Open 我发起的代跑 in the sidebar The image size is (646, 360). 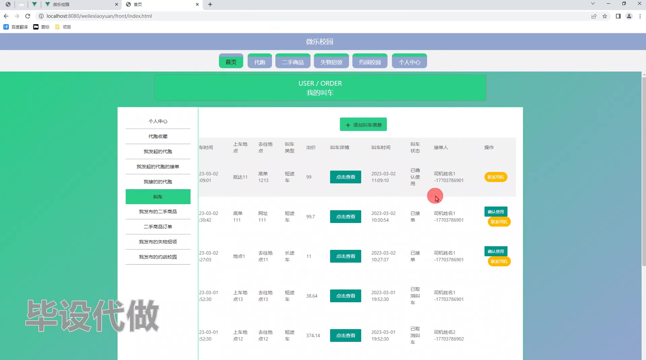coord(158,151)
